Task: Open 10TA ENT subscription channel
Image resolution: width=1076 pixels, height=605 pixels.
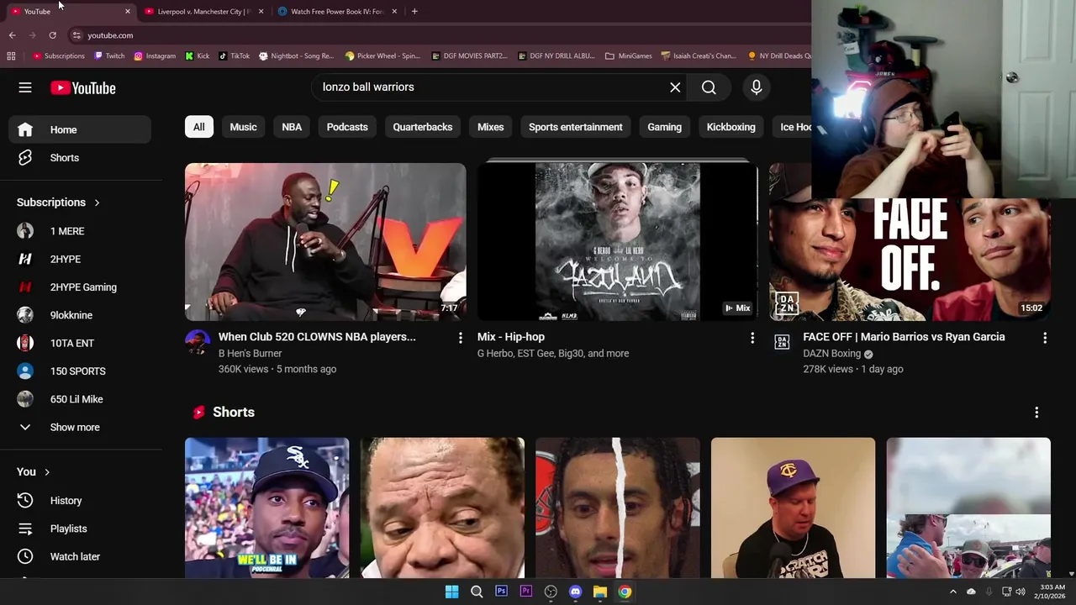Action: tap(80, 344)
